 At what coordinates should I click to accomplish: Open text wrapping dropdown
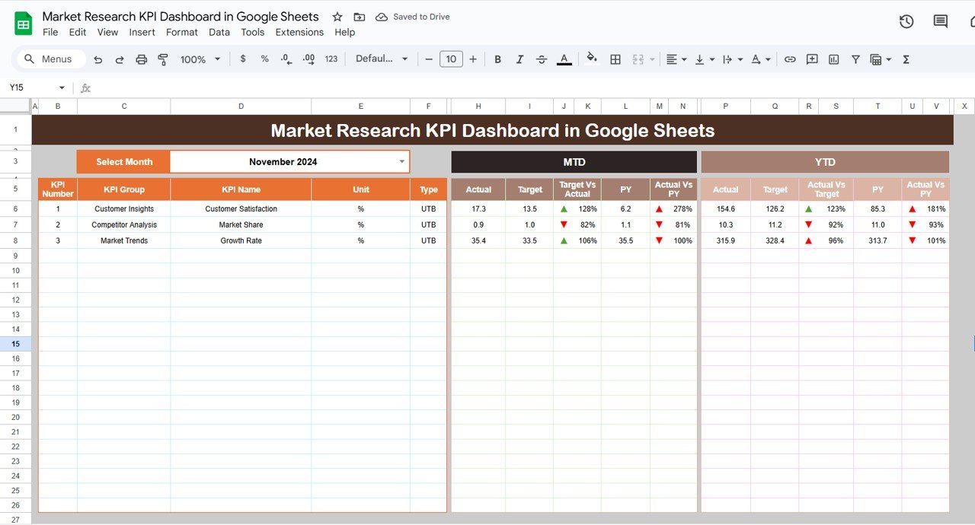coord(731,59)
